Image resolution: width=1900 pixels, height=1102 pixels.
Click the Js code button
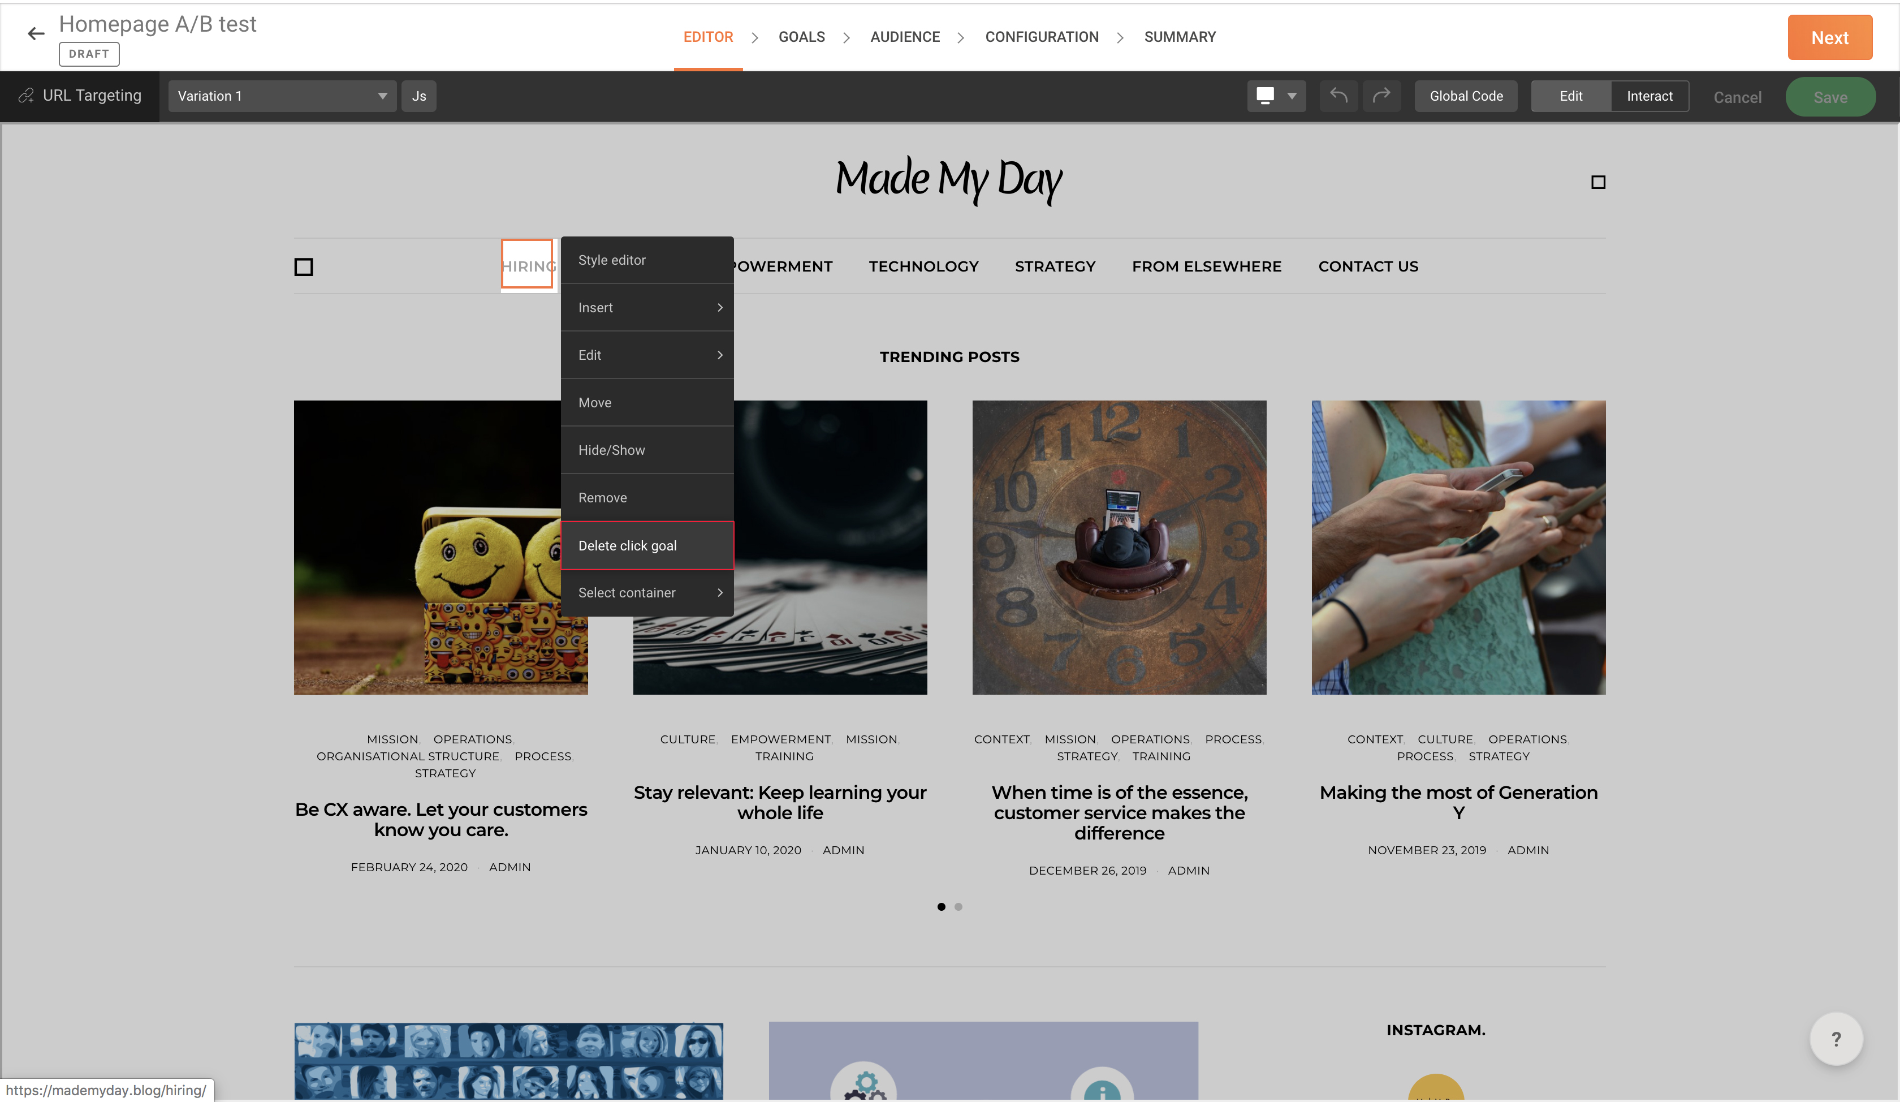(x=418, y=96)
